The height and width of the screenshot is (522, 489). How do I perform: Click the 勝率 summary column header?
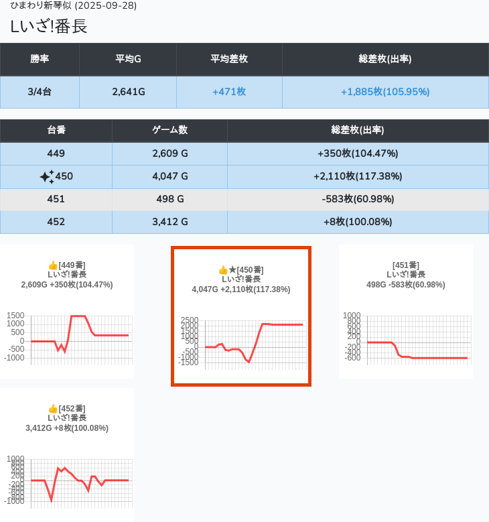(x=40, y=59)
